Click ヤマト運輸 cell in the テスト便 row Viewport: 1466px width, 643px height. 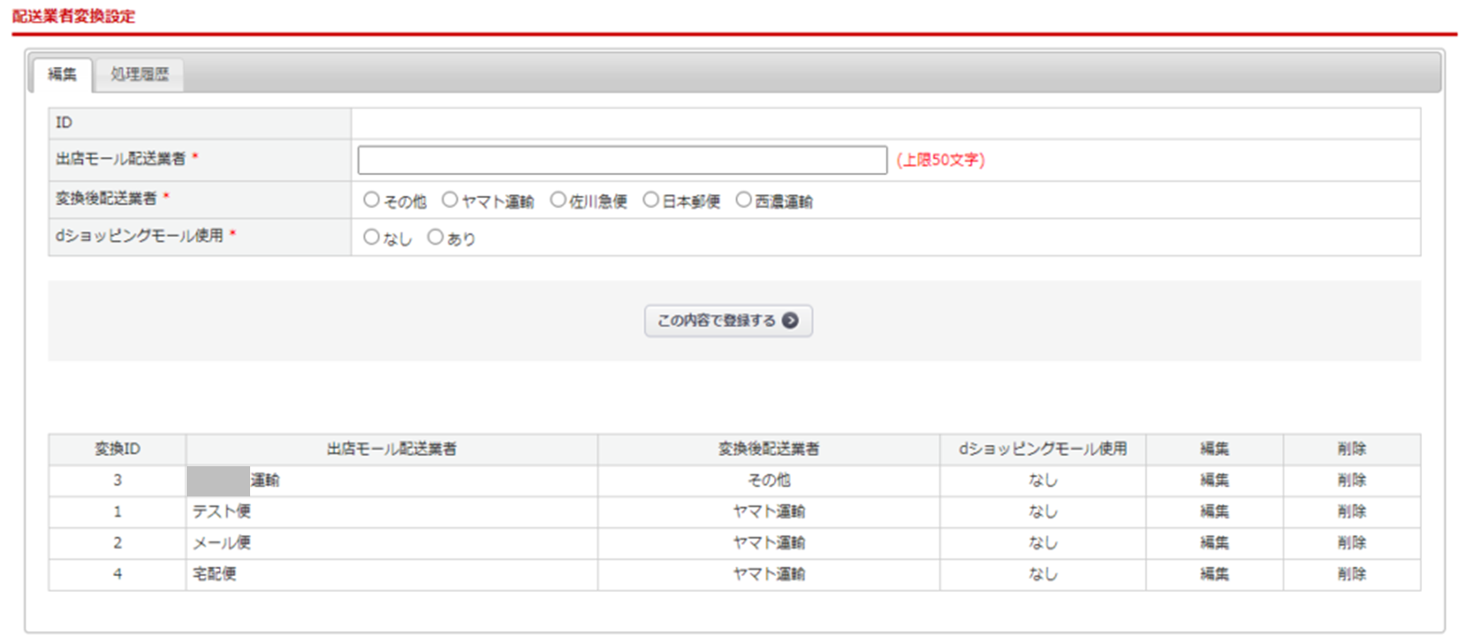(769, 511)
